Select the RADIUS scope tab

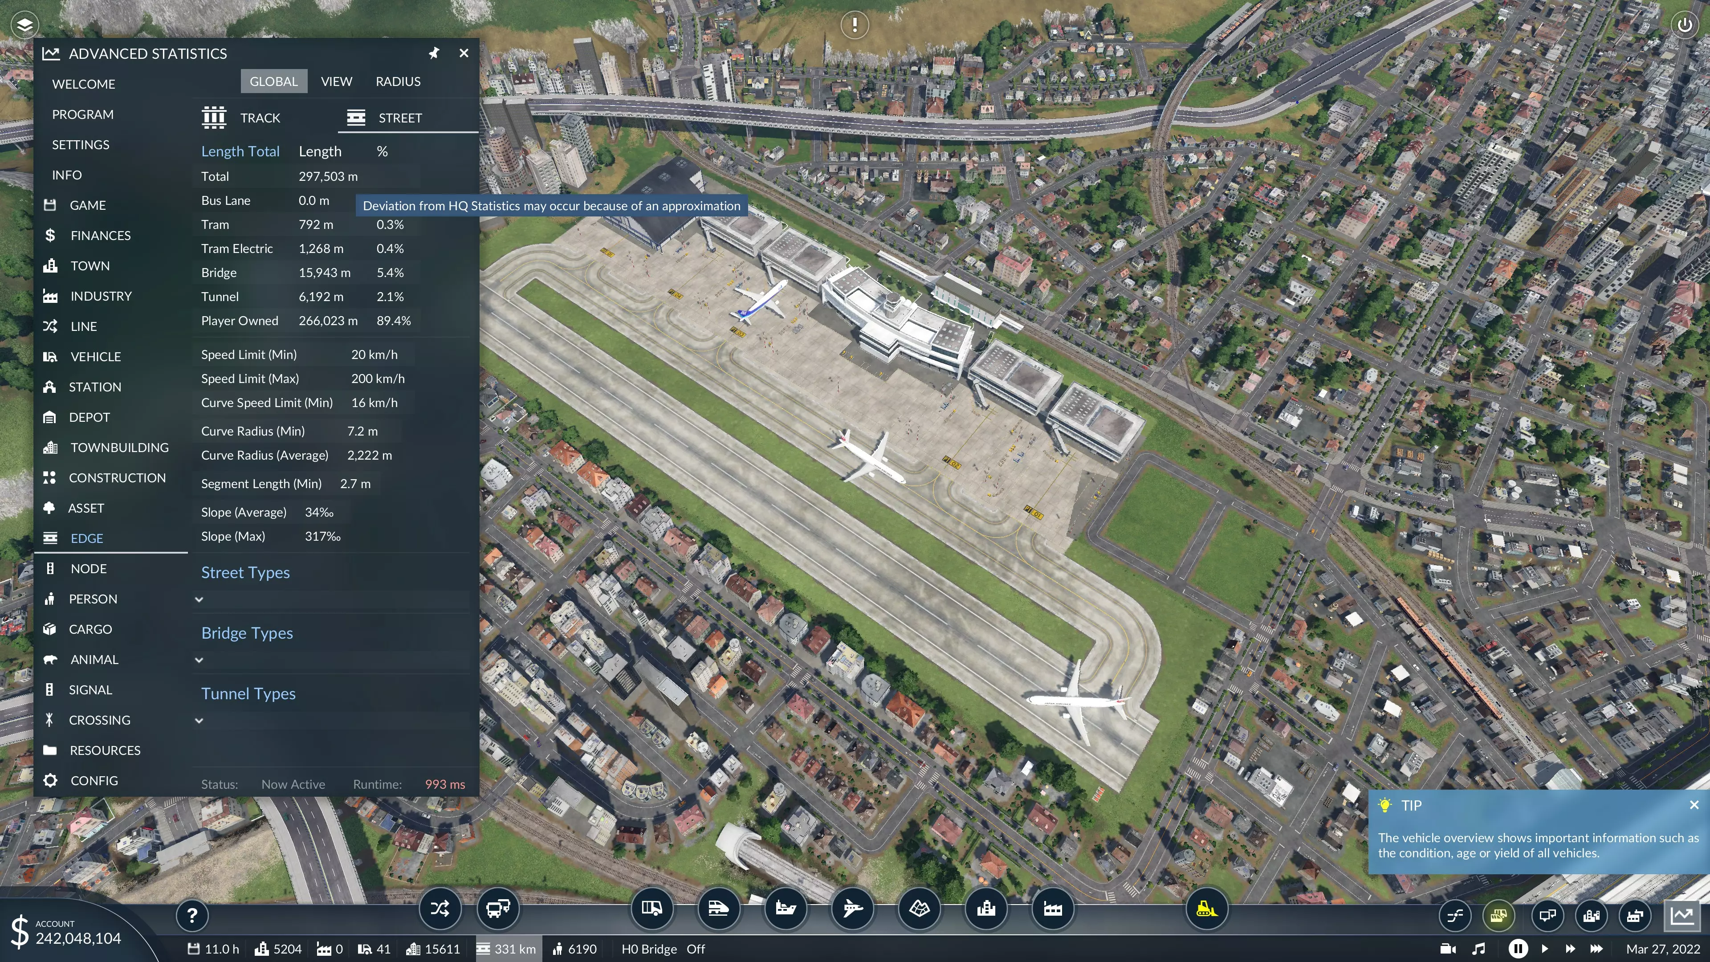coord(398,81)
